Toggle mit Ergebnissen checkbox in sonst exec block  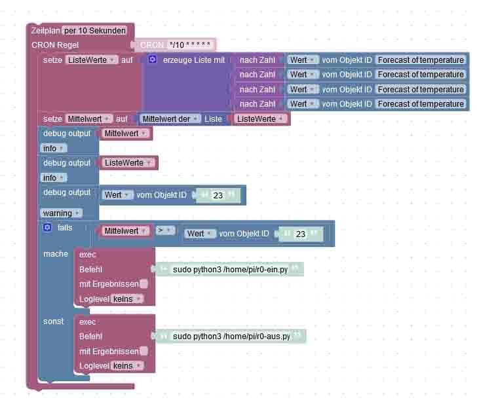(144, 351)
